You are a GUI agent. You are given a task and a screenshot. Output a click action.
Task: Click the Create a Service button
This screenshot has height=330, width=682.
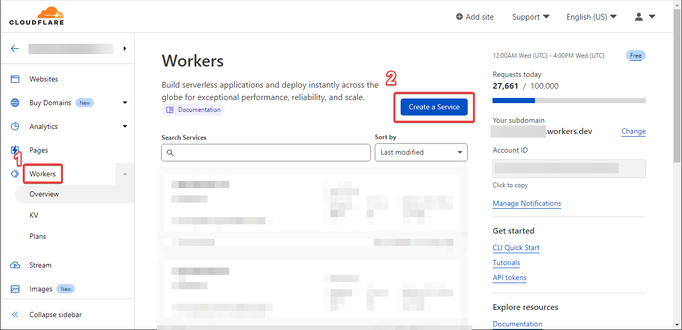434,107
